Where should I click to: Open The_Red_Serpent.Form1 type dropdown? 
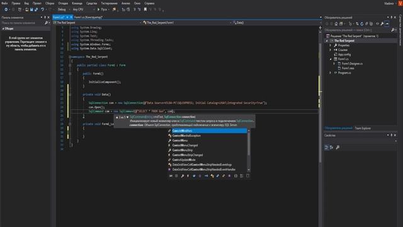pos(187,23)
